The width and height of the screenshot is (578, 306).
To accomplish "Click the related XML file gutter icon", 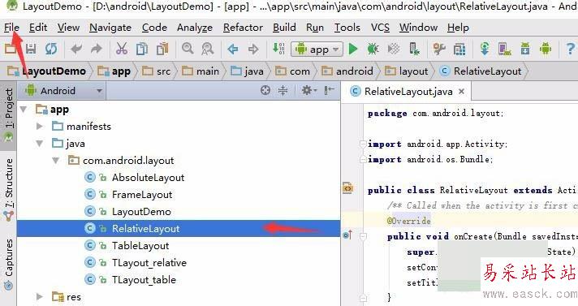I will 347,188.
